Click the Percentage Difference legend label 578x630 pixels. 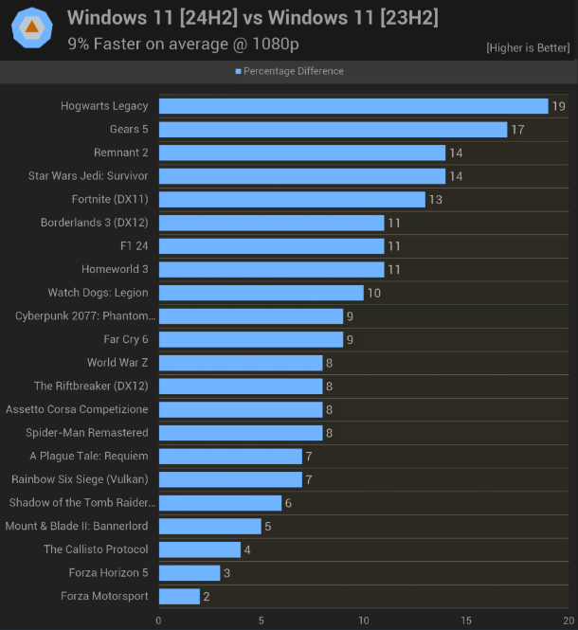tap(294, 72)
